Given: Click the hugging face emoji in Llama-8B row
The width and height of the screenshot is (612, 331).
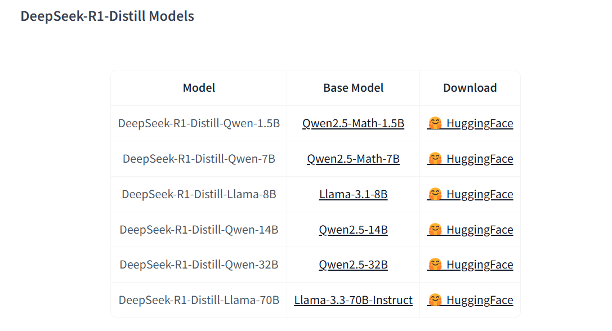Looking at the screenshot, I should pyautogui.click(x=434, y=194).
